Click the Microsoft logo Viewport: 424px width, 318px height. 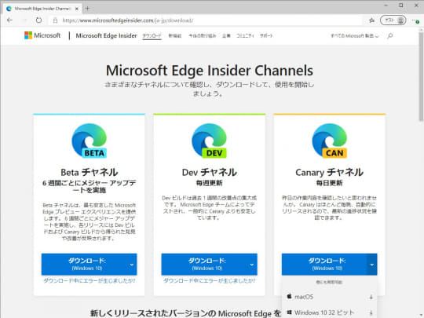tap(42, 35)
